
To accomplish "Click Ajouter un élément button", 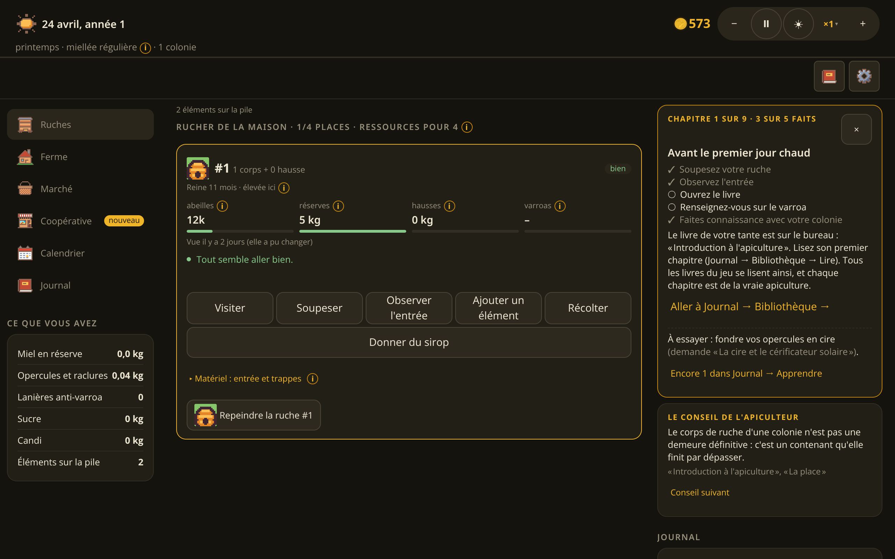I will [x=498, y=308].
